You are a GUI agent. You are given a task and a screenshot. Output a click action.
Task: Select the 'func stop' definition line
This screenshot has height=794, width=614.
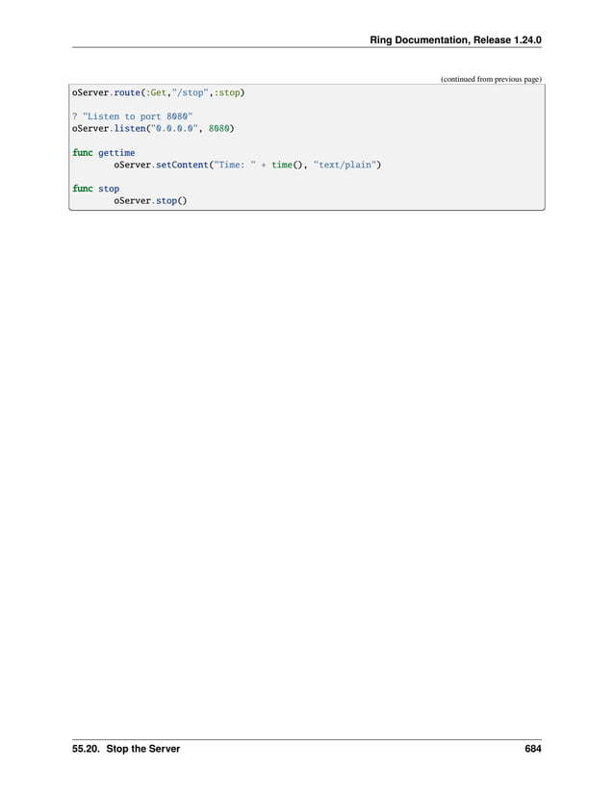[x=95, y=189]
